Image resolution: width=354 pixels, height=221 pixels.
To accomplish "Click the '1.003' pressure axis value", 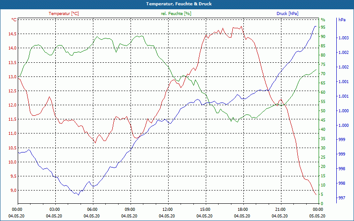I will click(343, 38).
